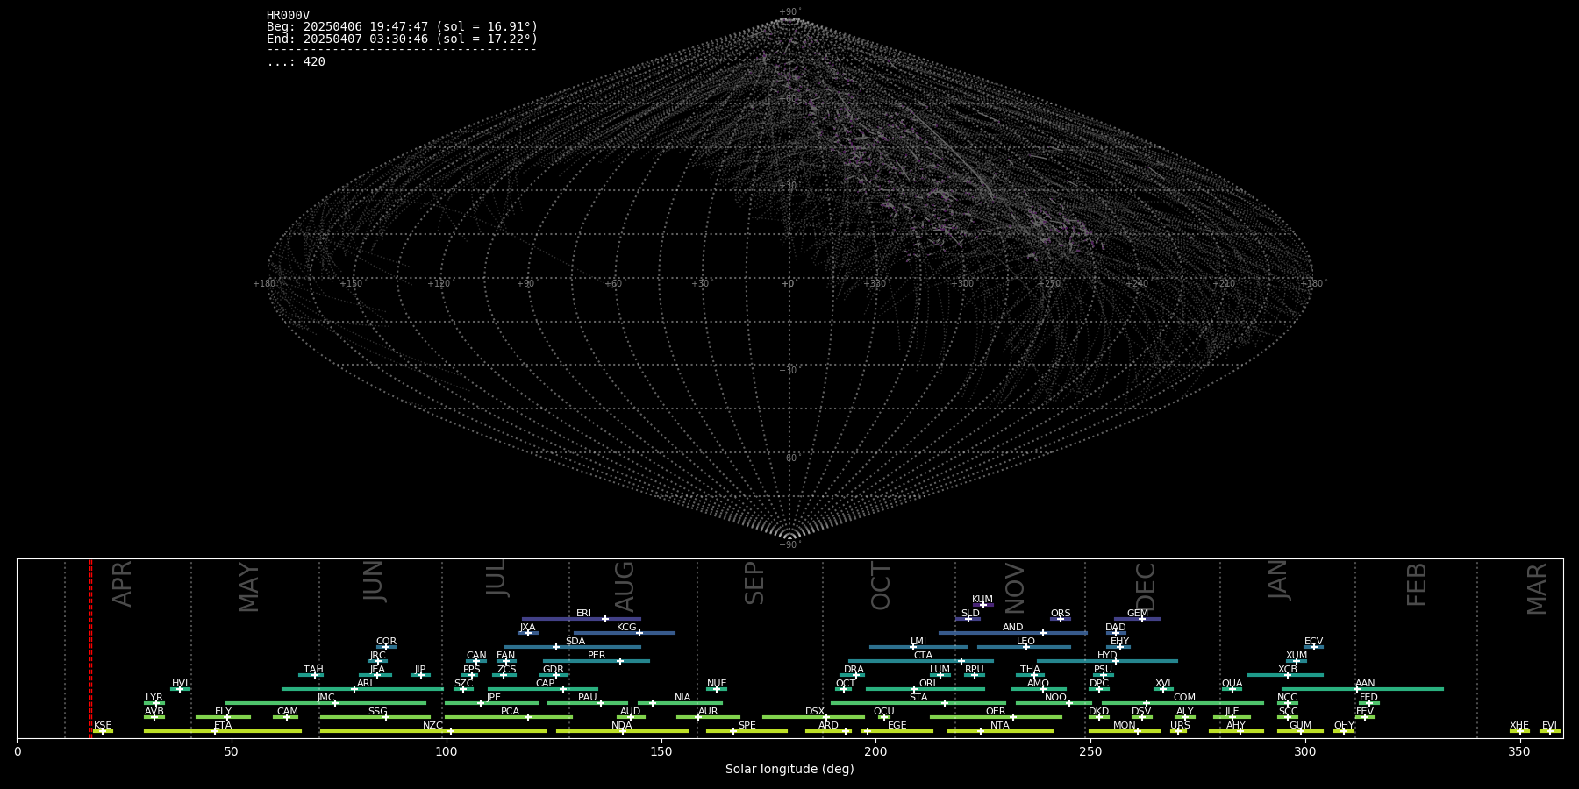Click the '...: 420' count text

(x=296, y=62)
